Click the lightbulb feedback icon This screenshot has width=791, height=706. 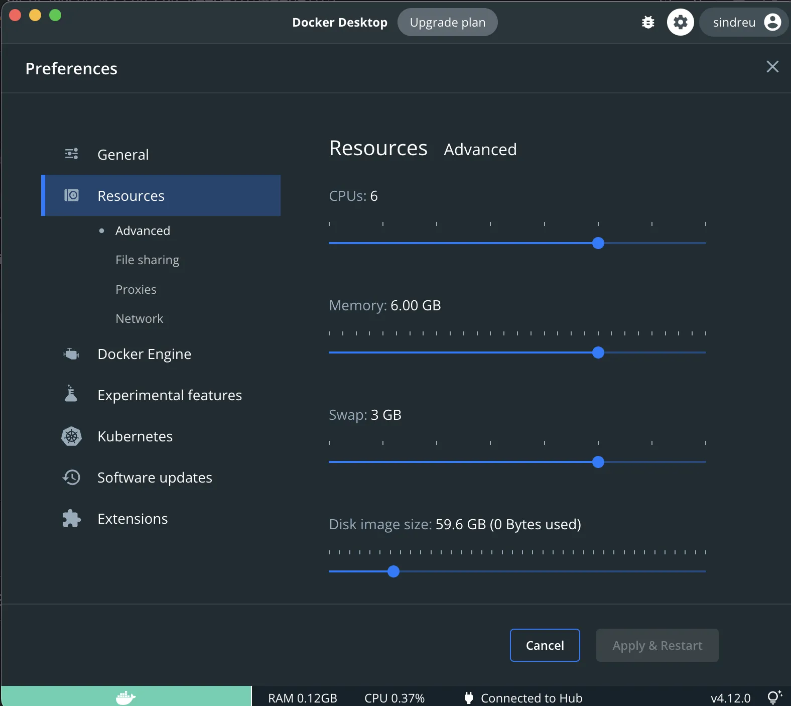(774, 697)
